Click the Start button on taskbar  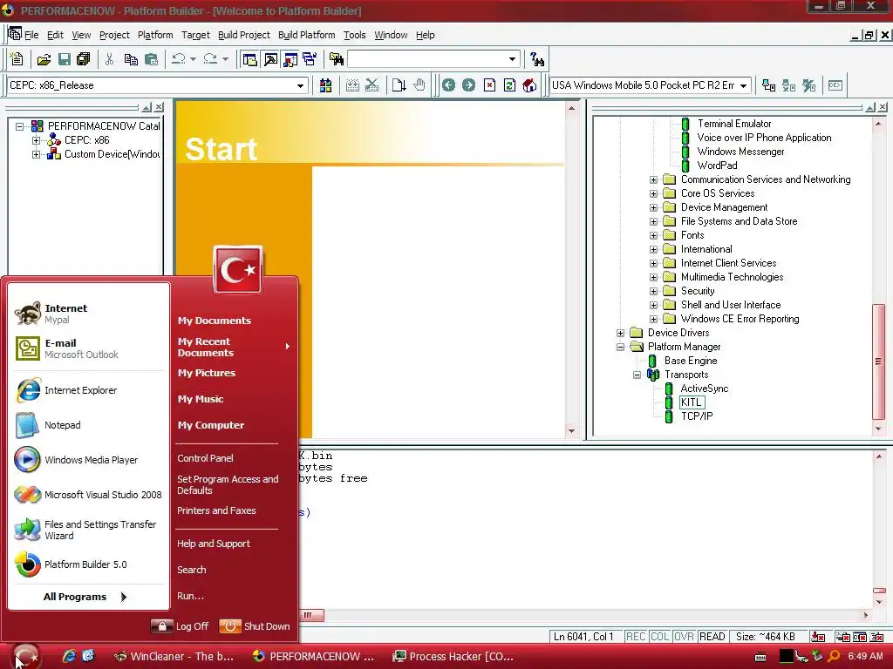click(25, 656)
